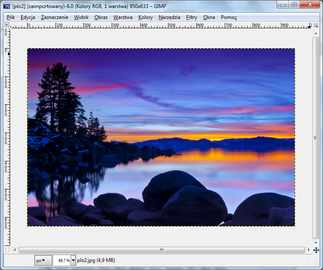Image resolution: width=323 pixels, height=270 pixels.
Task: Open the Zaznaczenie menu
Action: (55, 17)
